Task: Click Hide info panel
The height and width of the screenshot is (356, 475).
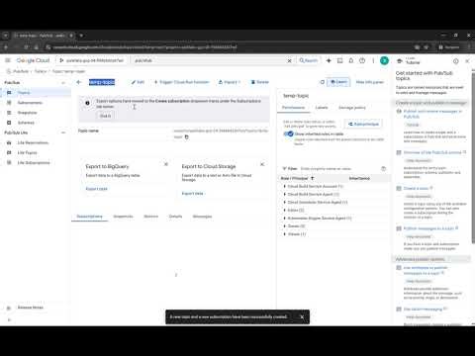Action: point(370,82)
